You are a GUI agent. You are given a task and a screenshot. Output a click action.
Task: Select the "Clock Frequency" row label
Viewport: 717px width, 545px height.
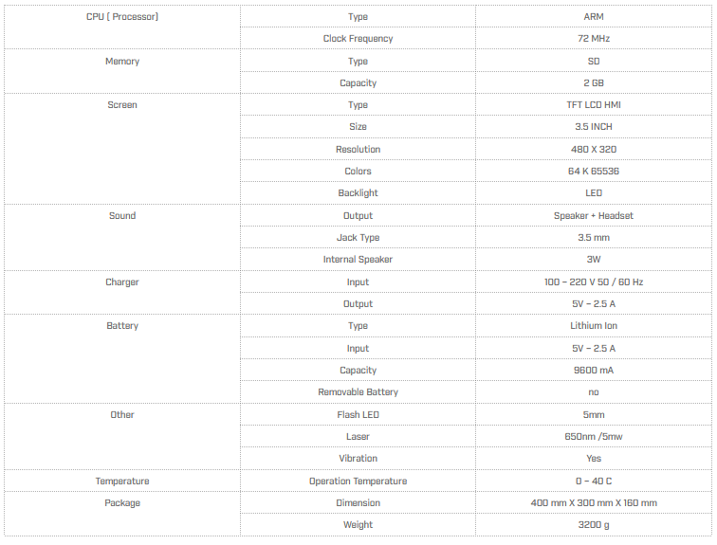coord(358,39)
